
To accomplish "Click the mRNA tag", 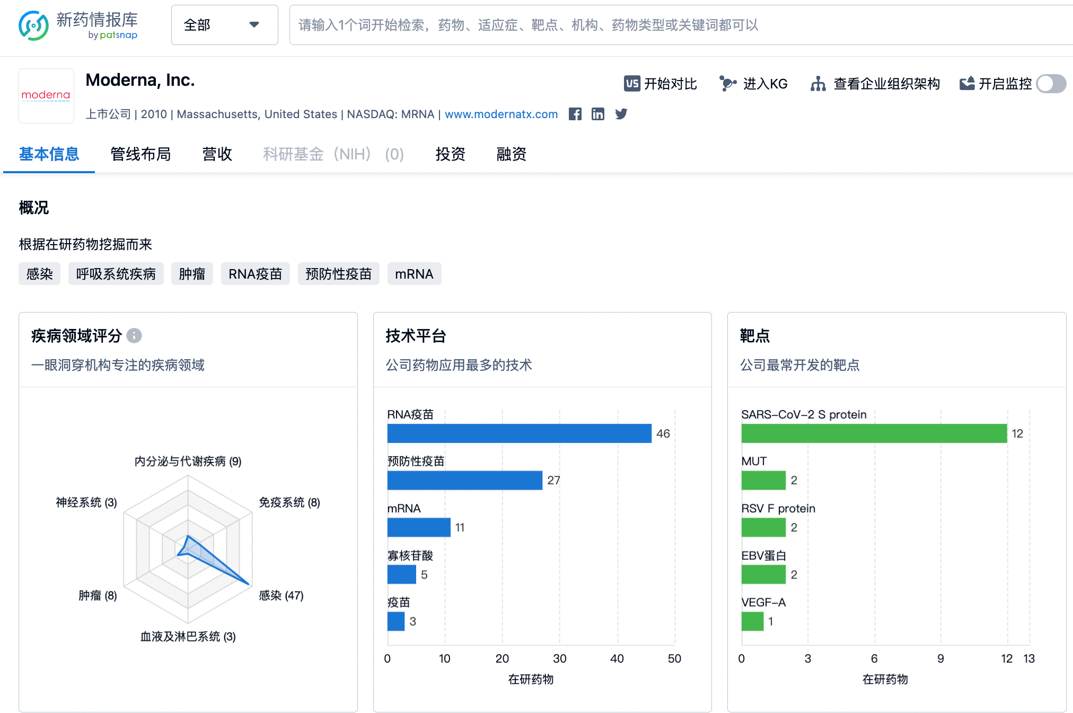I will [414, 274].
